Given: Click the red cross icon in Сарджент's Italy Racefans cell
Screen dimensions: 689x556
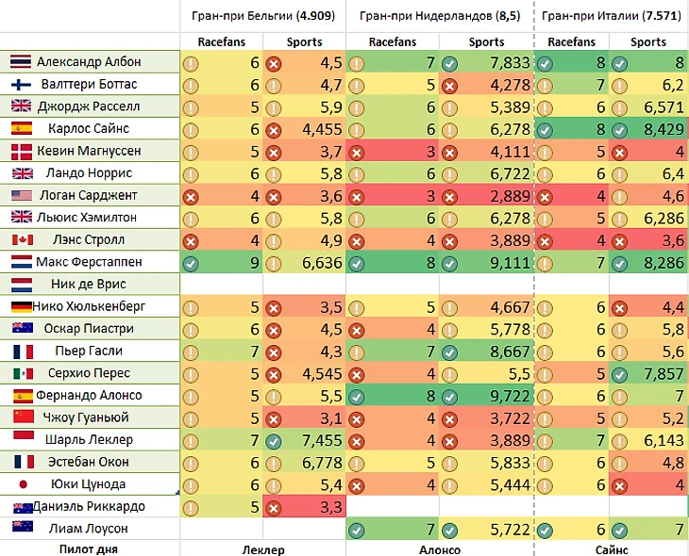Looking at the screenshot, I should tap(545, 197).
